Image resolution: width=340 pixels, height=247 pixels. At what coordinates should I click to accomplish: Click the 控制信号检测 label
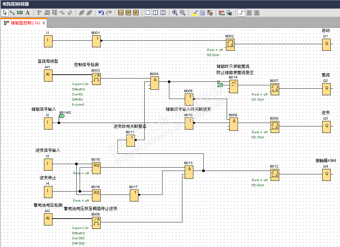point(86,65)
